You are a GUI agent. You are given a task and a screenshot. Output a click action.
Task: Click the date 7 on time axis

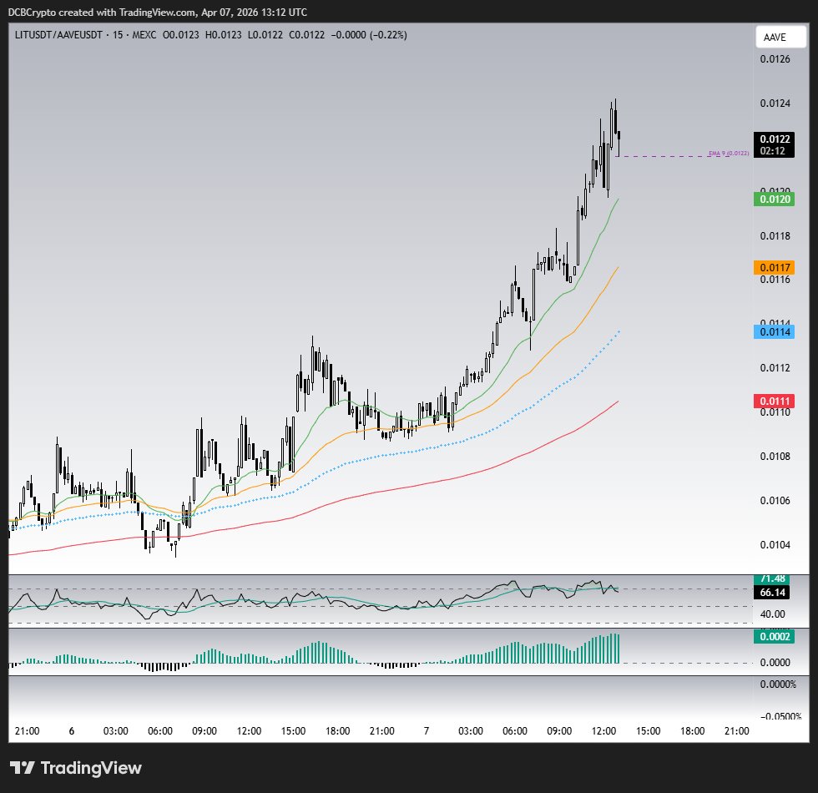pos(427,731)
